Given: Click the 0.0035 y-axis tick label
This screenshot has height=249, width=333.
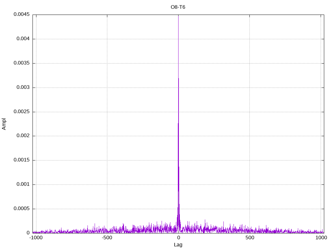Looking at the screenshot, I should [22, 63].
